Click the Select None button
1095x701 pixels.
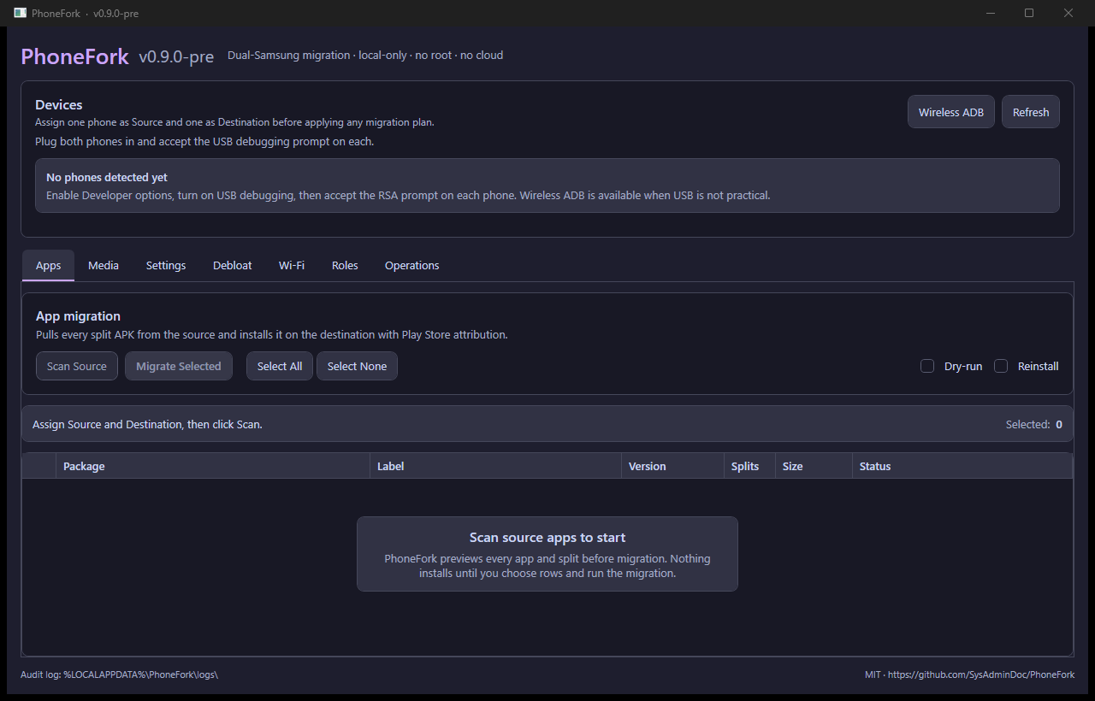[357, 366]
